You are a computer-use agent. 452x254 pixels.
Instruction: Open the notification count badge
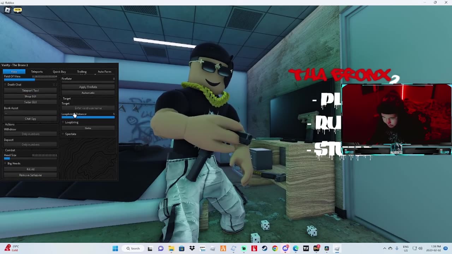[x=446, y=249]
